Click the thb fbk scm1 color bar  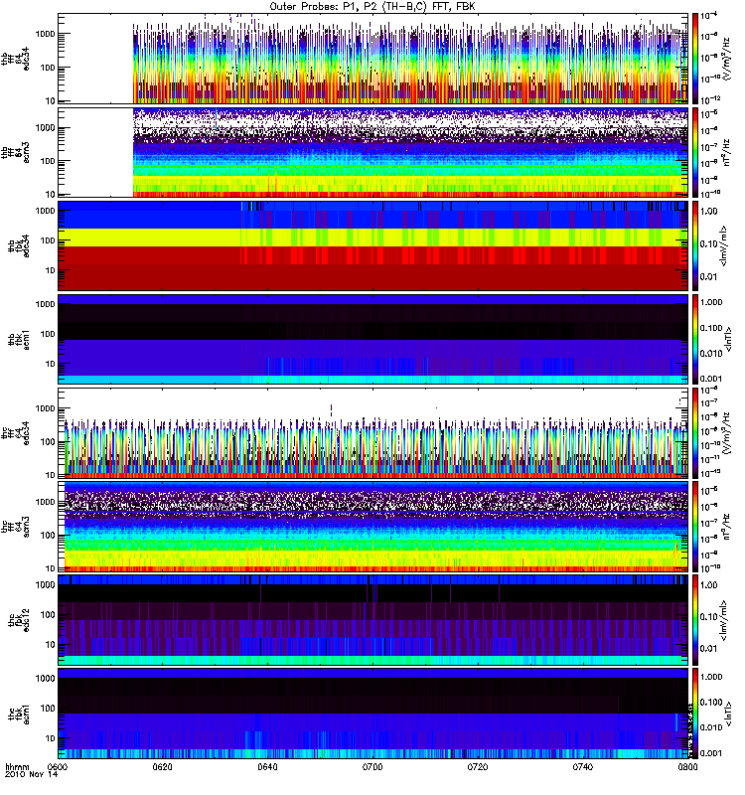[x=695, y=339]
